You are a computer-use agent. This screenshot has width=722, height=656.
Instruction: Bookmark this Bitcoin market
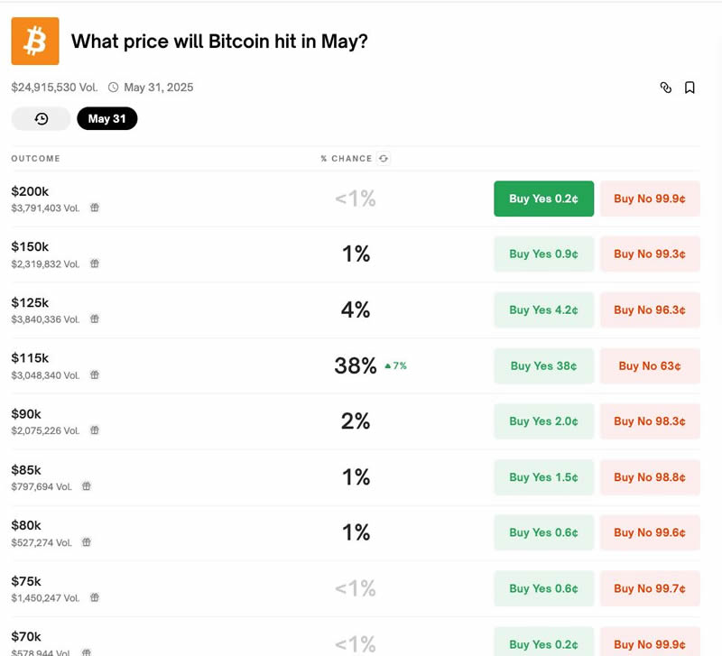pos(690,88)
